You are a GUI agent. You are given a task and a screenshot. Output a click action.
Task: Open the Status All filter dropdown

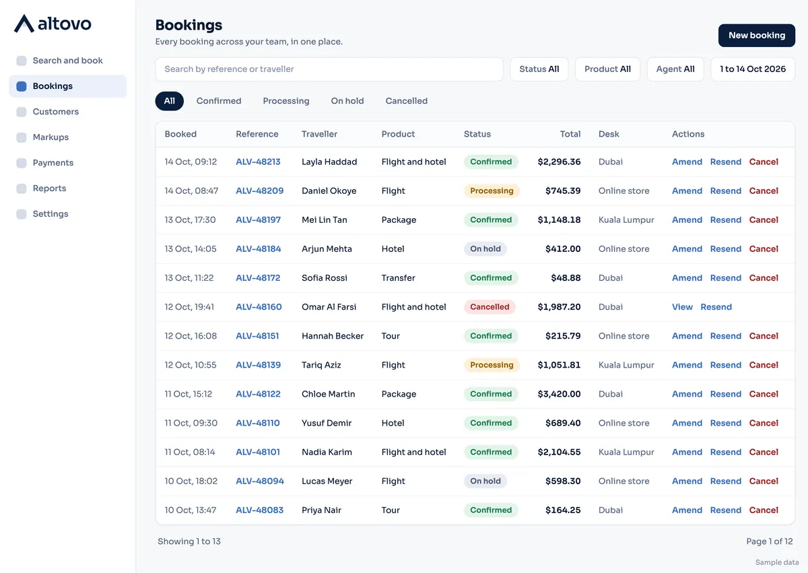[x=539, y=69]
